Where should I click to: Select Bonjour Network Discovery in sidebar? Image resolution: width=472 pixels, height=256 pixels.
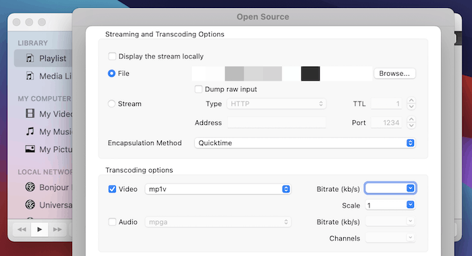[x=43, y=187]
